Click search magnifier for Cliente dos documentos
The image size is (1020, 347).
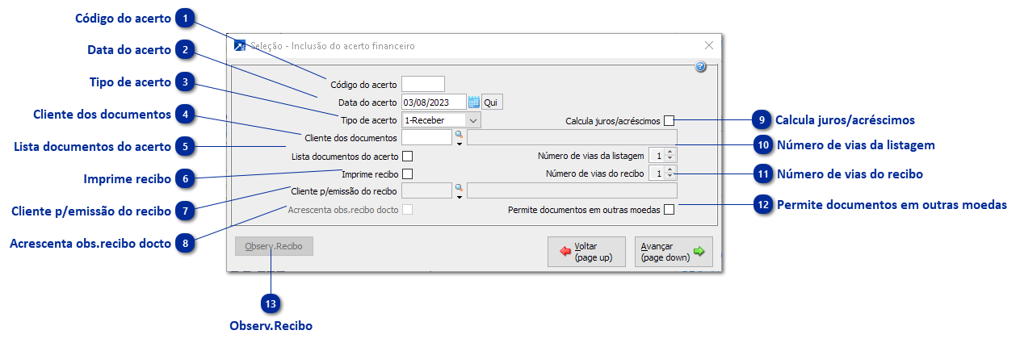pos(459,134)
